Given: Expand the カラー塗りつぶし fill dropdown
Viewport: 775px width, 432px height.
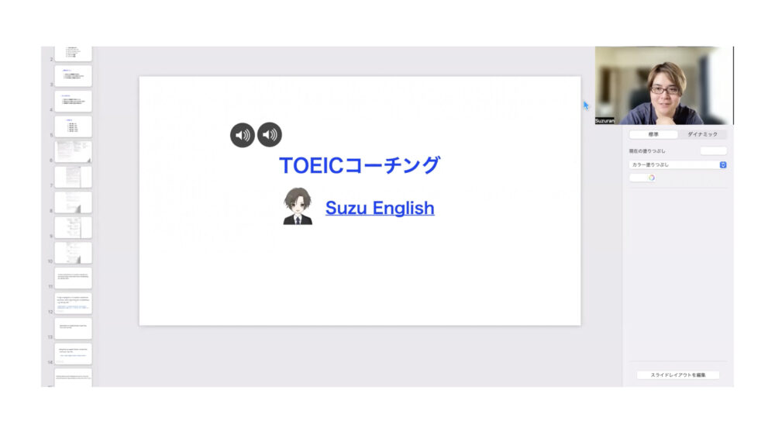Looking at the screenshot, I should pyautogui.click(x=677, y=164).
